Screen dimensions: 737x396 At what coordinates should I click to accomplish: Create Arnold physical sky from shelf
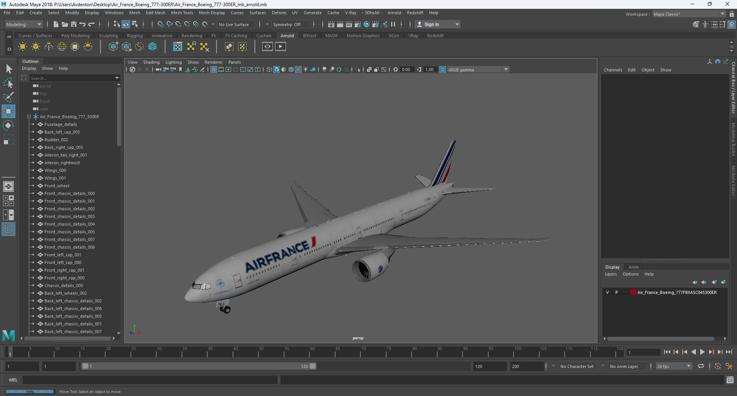[88, 47]
